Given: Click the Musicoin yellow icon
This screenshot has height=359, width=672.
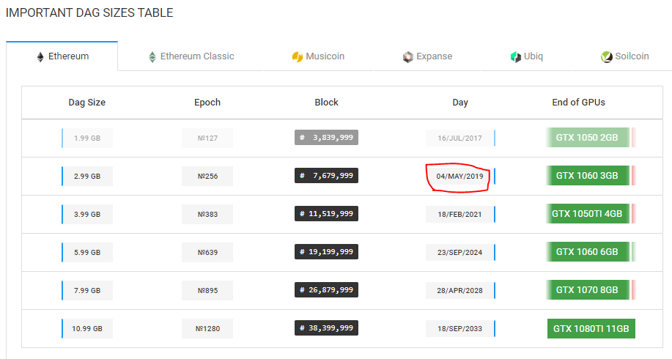Looking at the screenshot, I should pyautogui.click(x=298, y=57).
